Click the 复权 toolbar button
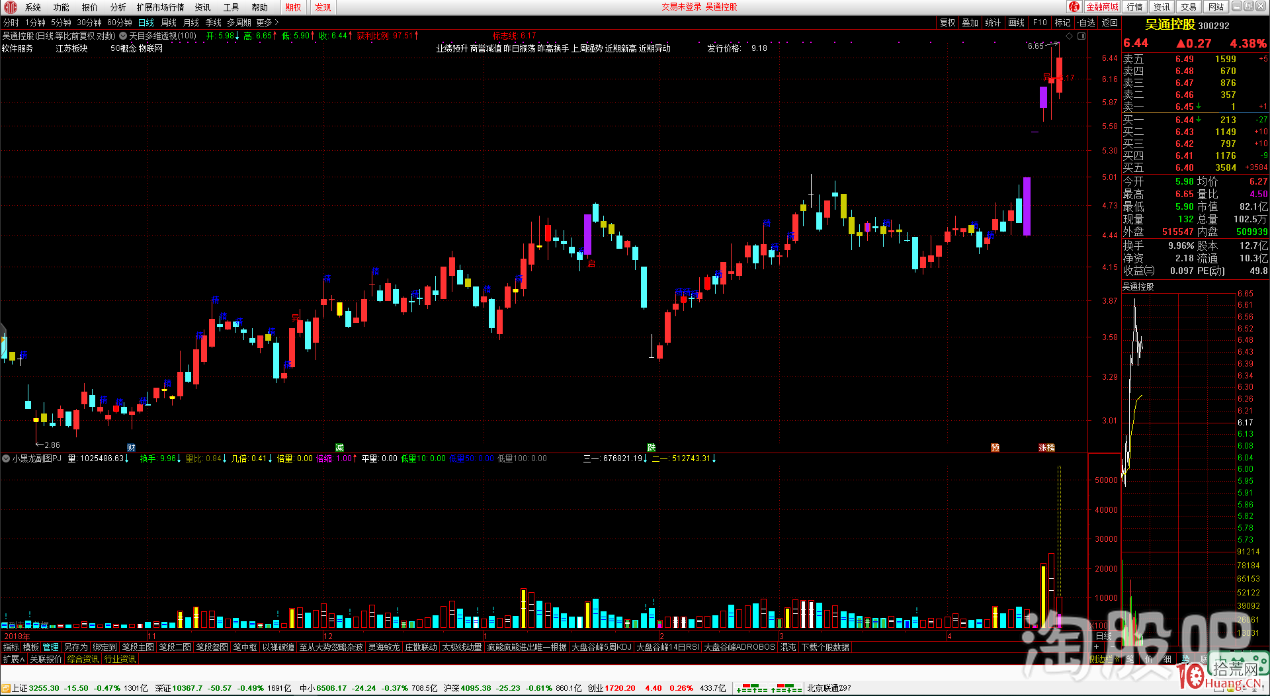This screenshot has width=1270, height=696. 948,22
